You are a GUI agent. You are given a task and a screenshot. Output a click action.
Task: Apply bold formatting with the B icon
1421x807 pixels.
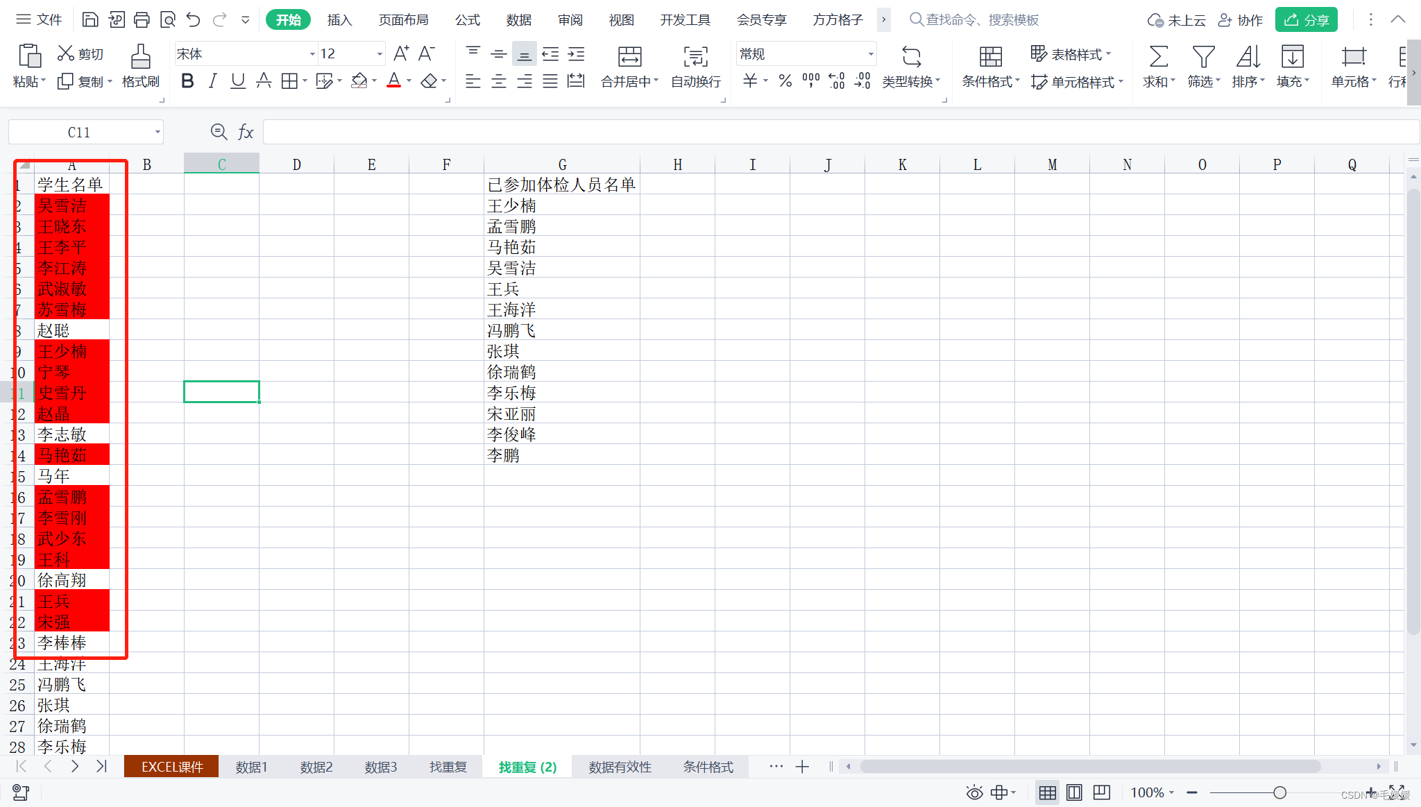pos(187,80)
